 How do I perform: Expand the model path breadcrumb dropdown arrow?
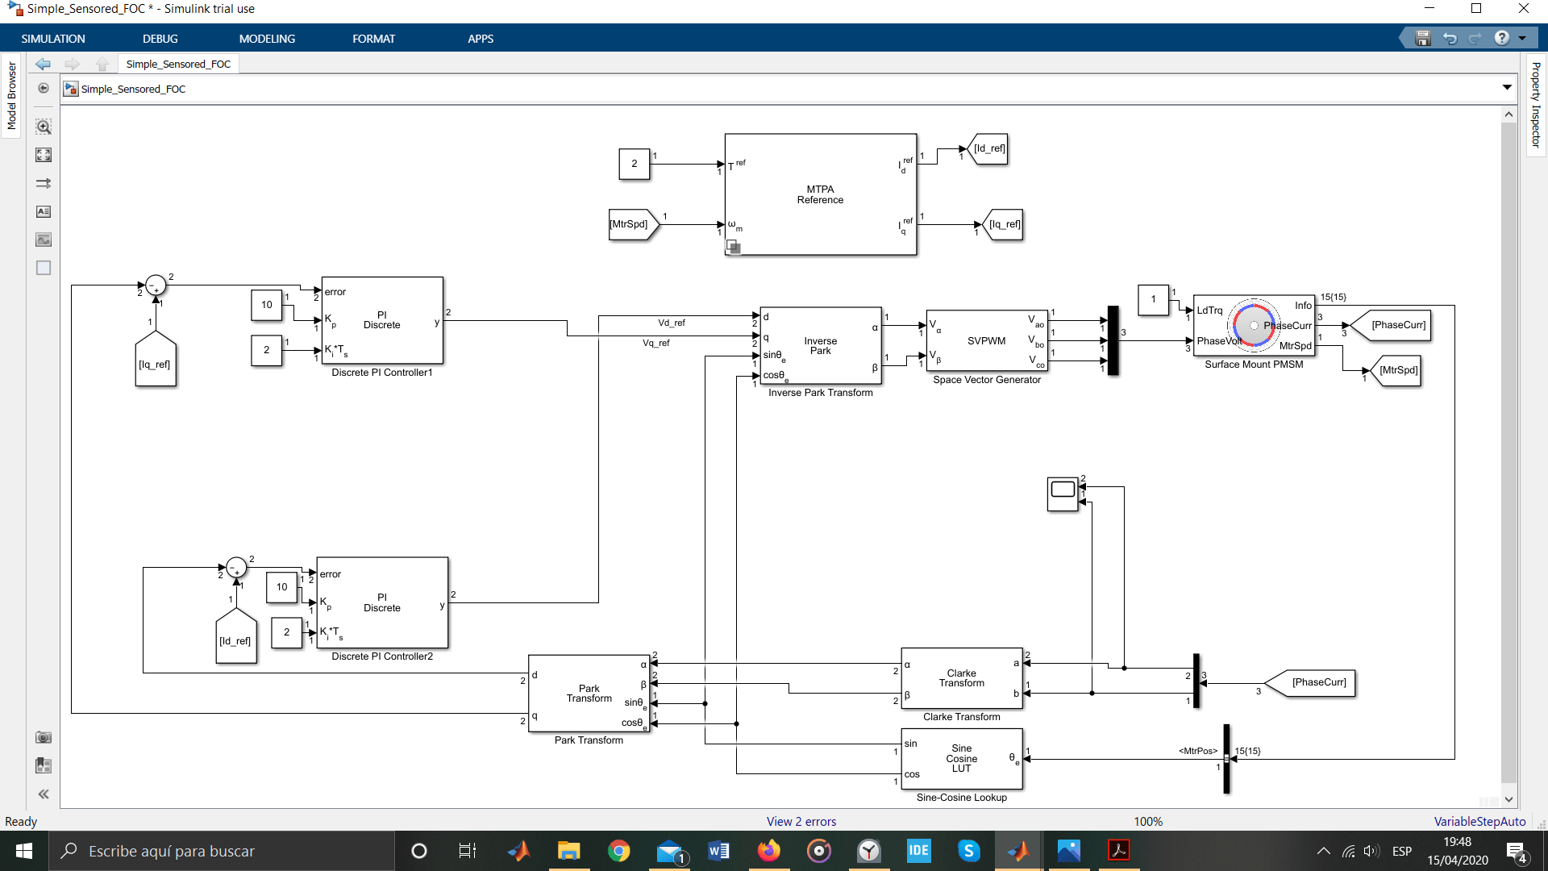[1507, 87]
